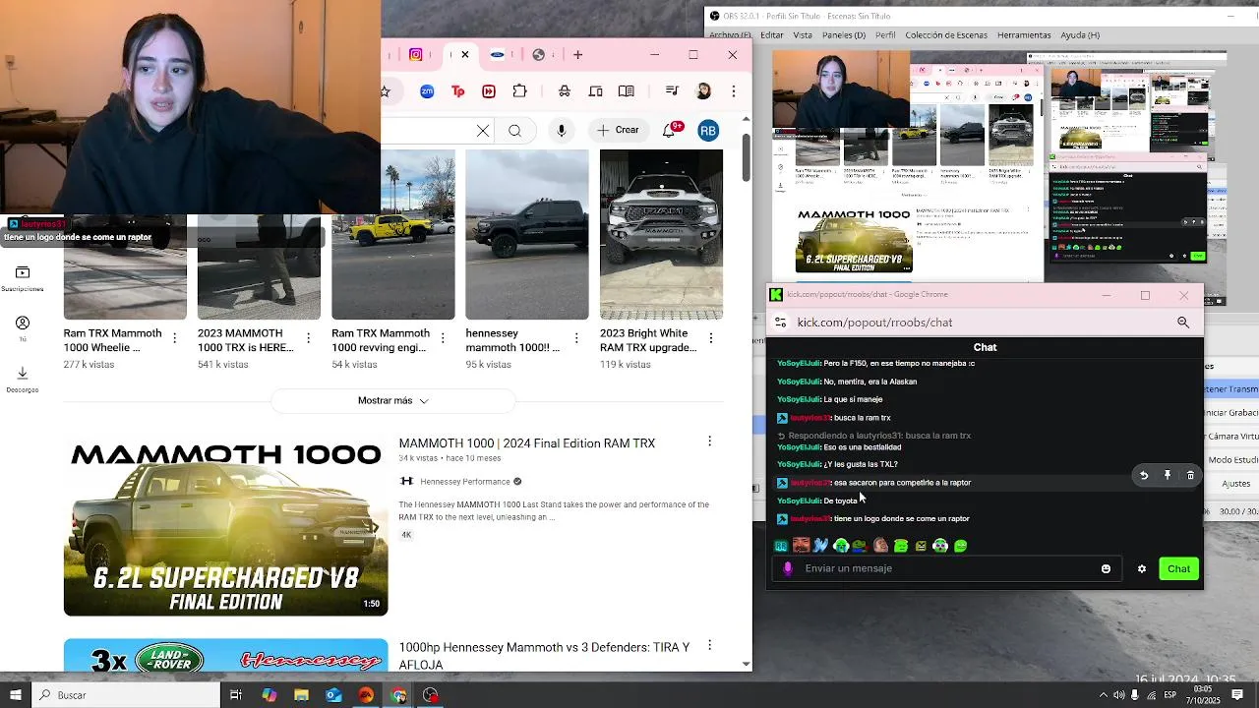Open OBS Paneles (D) menu
The height and width of the screenshot is (708, 1259).
pyautogui.click(x=844, y=35)
